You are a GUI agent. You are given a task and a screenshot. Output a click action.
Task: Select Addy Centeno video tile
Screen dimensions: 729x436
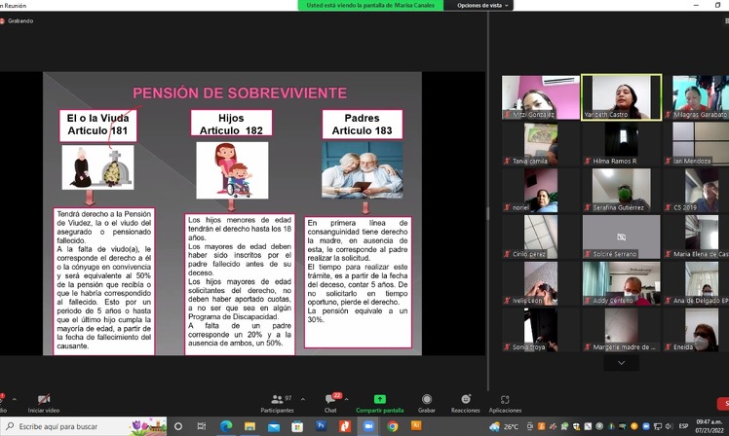[621, 283]
